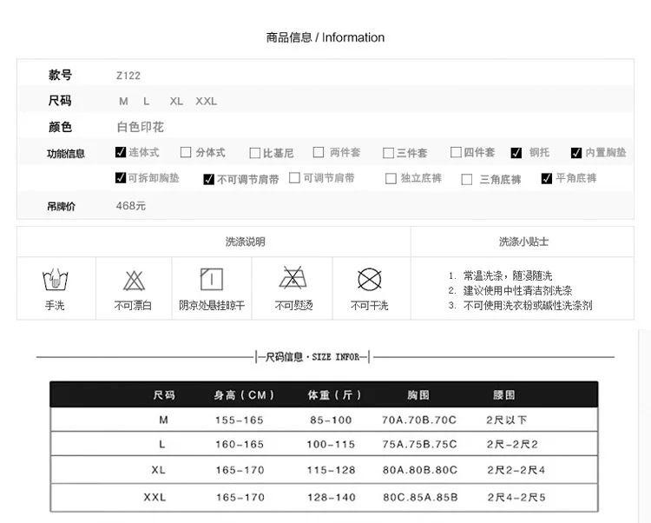
Task: Toggle the 可拆卸胸垫 checkbox
Action: (x=121, y=178)
